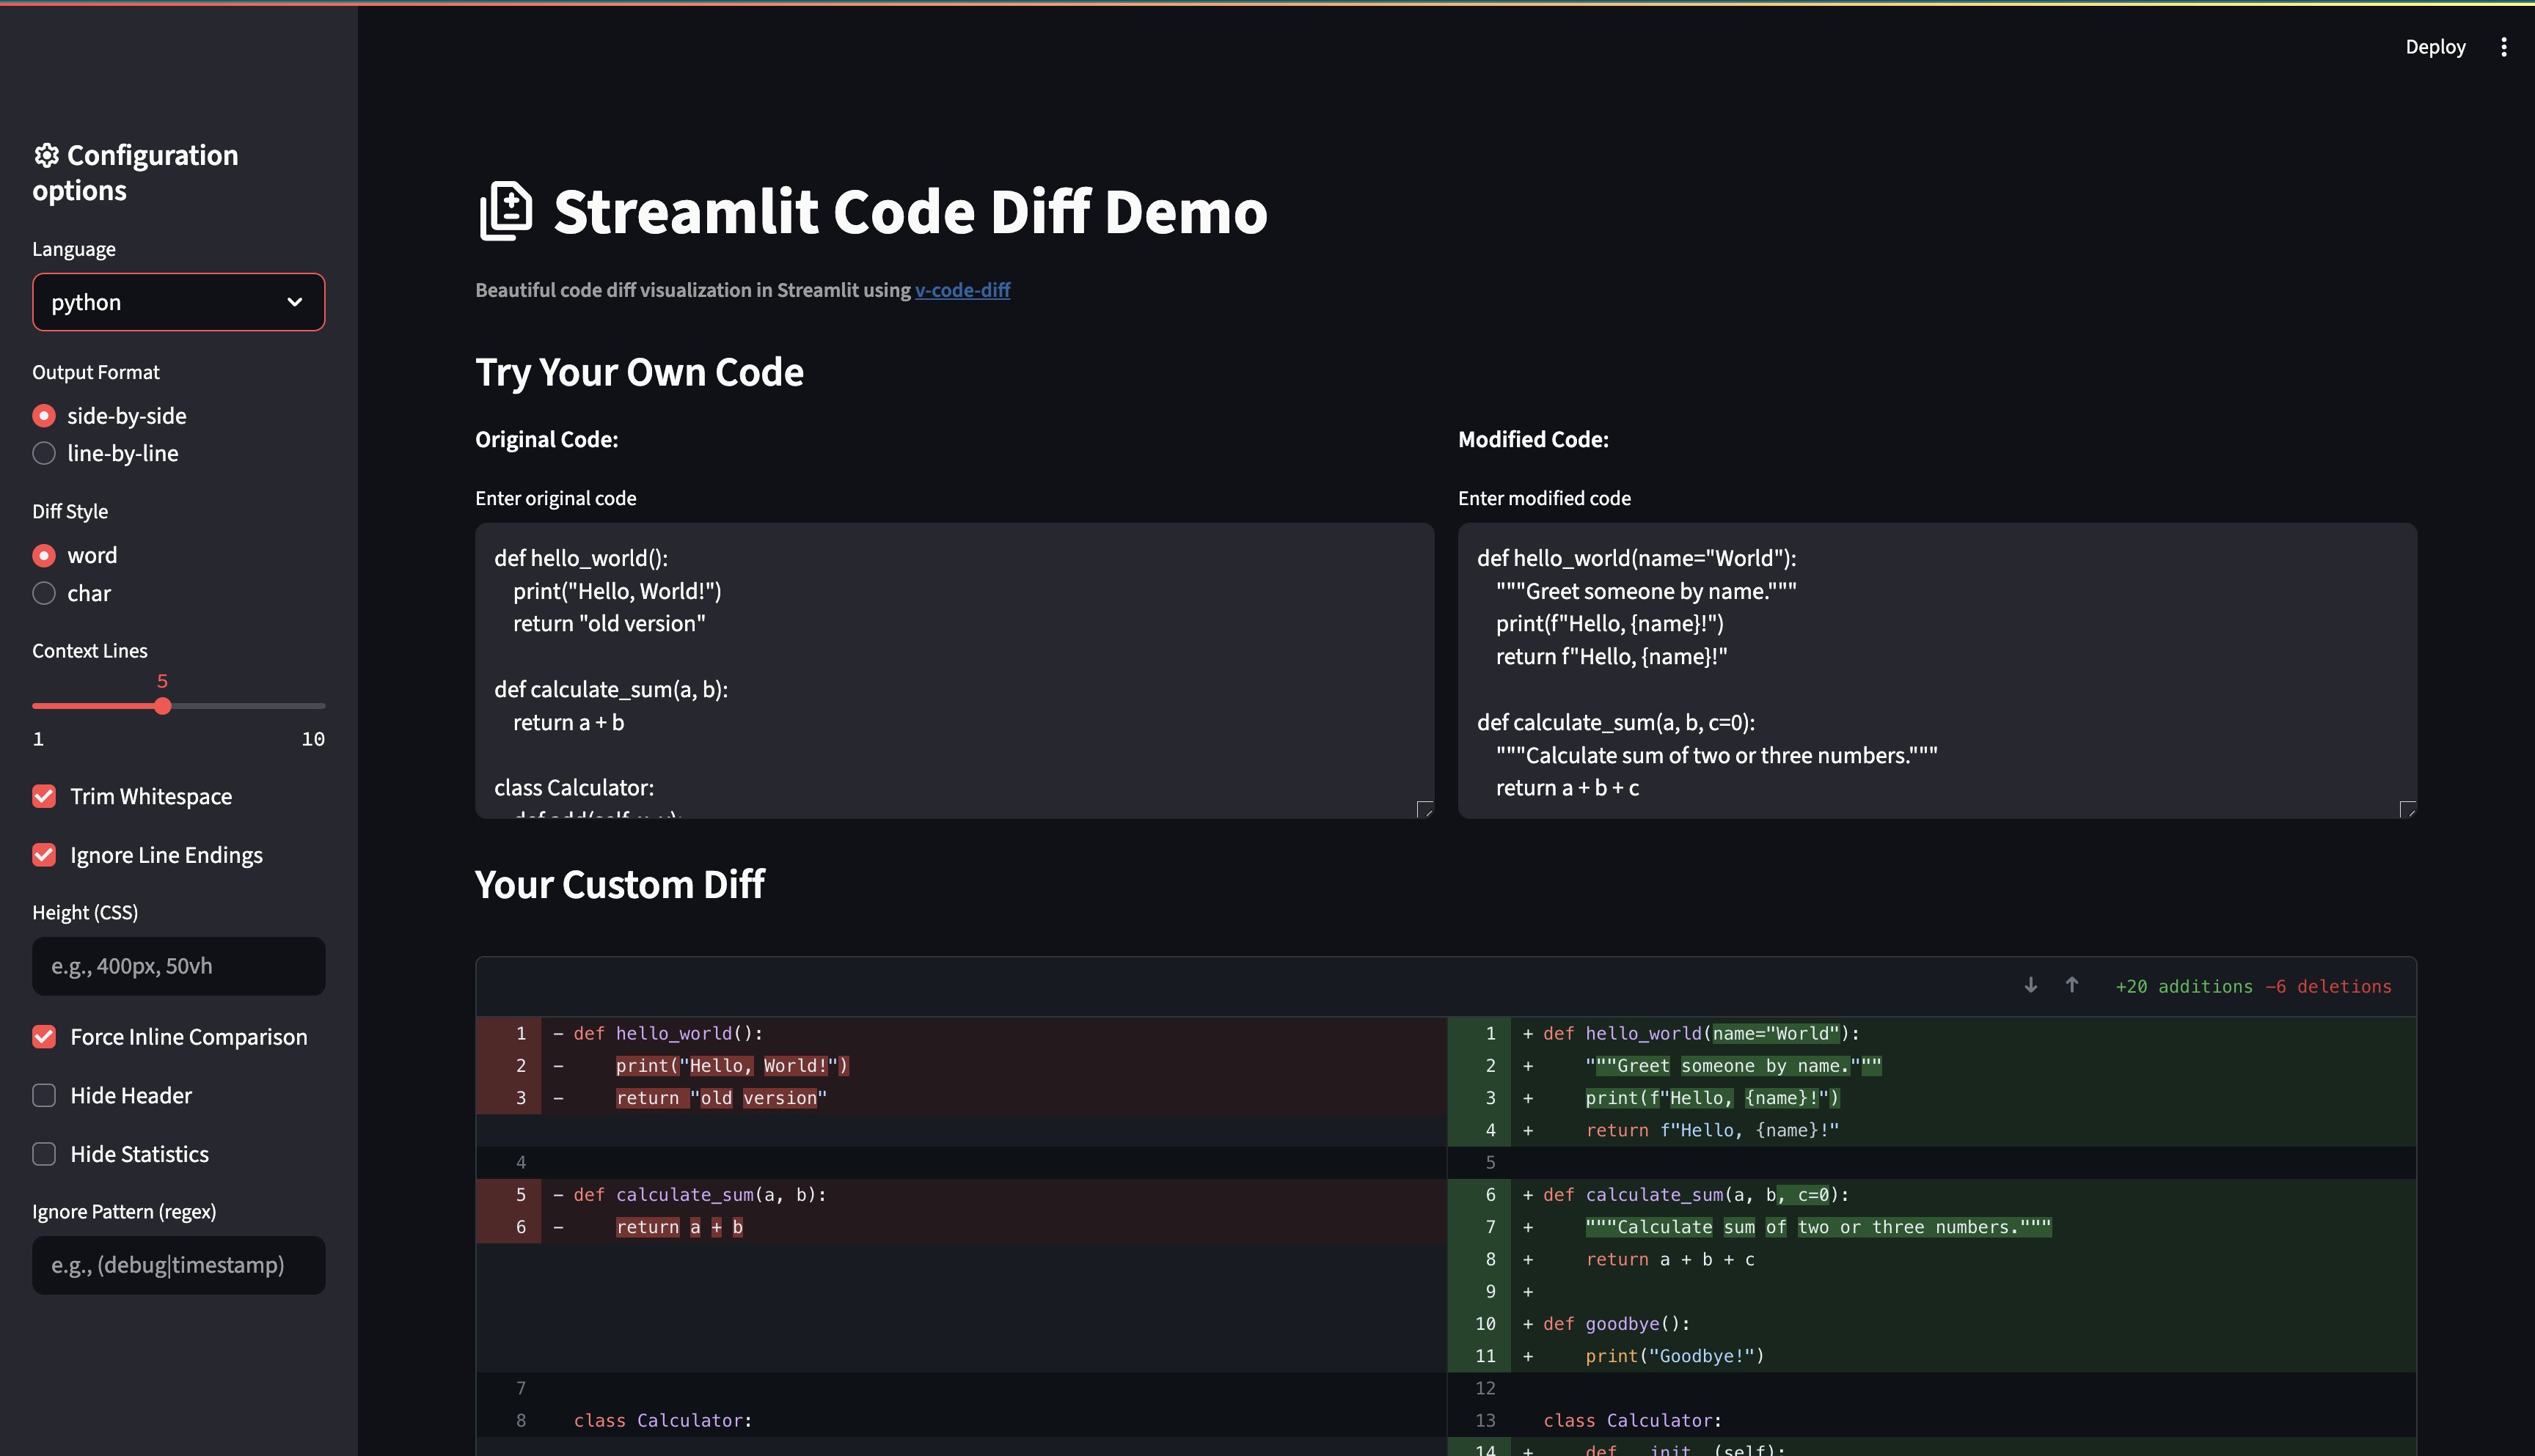Click the '+20 additions' statistic

2184,987
